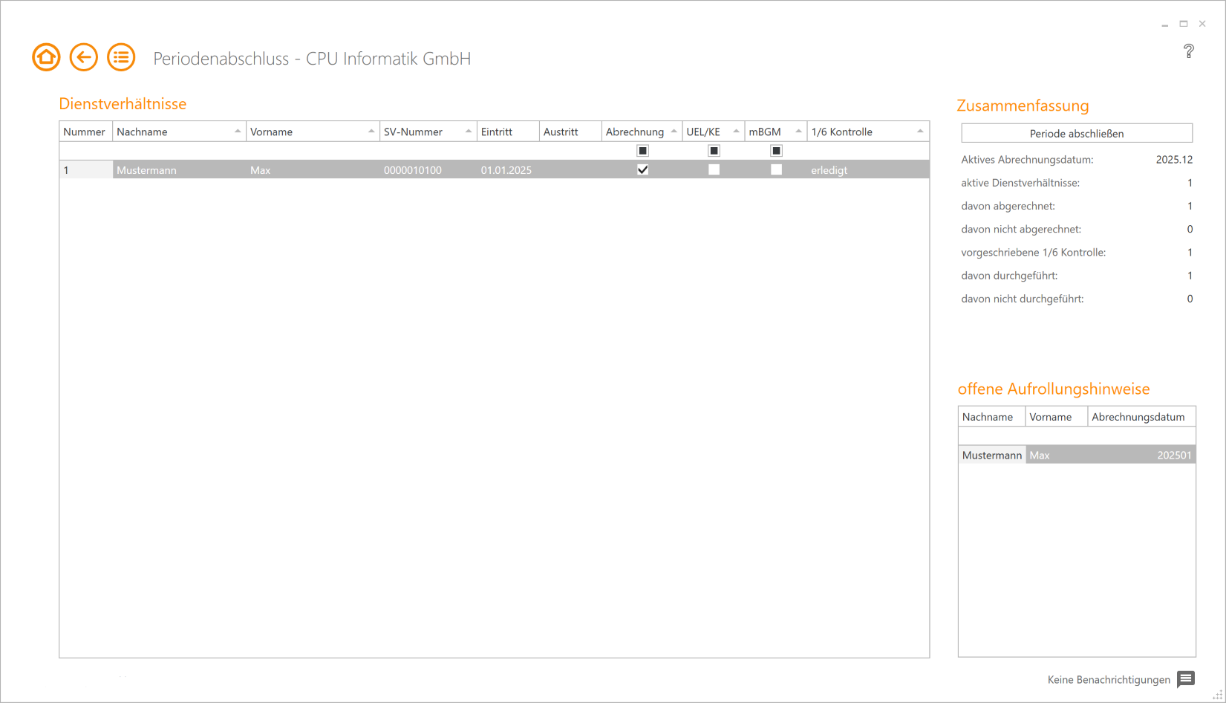Sort by clicking the Eintritt column header
The width and height of the screenshot is (1226, 703).
point(499,131)
